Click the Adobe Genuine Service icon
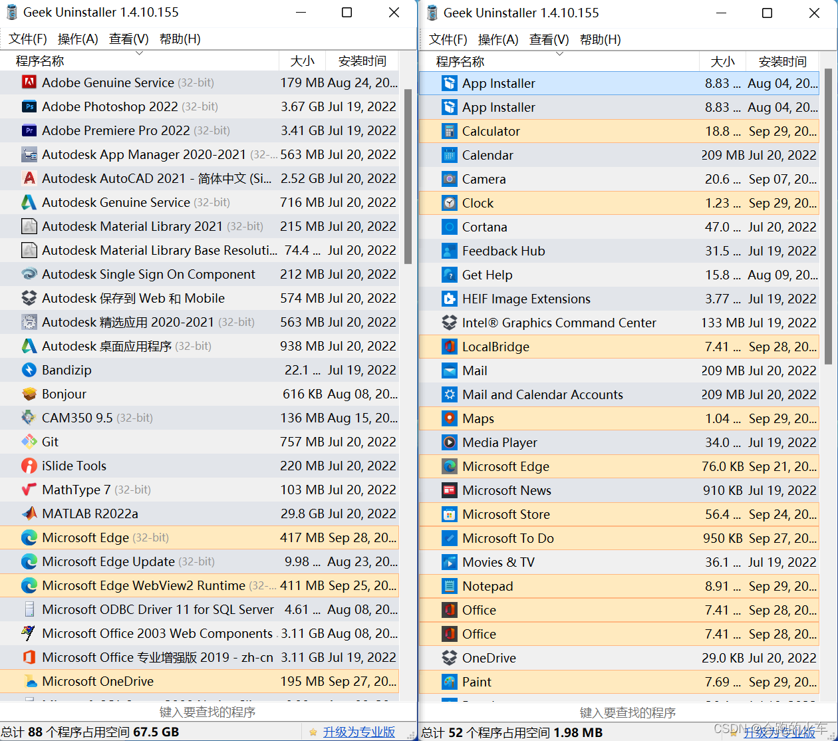The image size is (838, 741). point(29,82)
